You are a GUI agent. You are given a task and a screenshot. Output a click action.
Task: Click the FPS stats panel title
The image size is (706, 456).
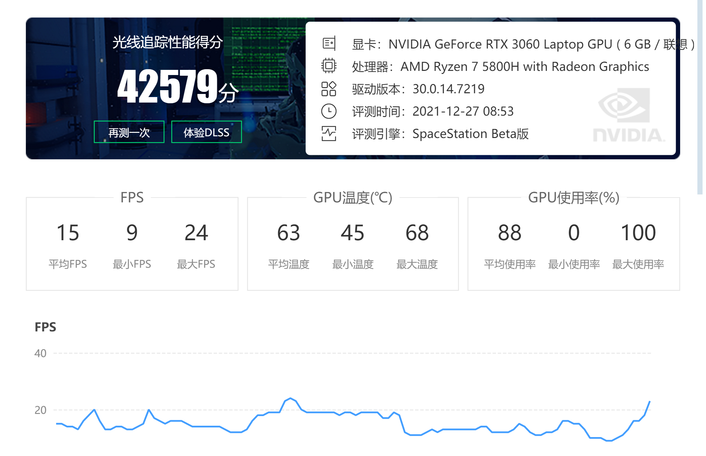132,198
